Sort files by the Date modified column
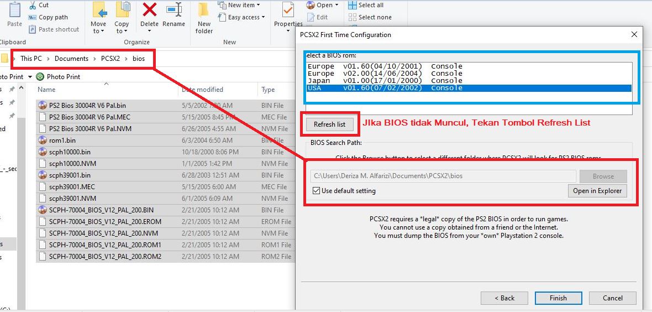This screenshot has width=652, height=312. [x=202, y=90]
